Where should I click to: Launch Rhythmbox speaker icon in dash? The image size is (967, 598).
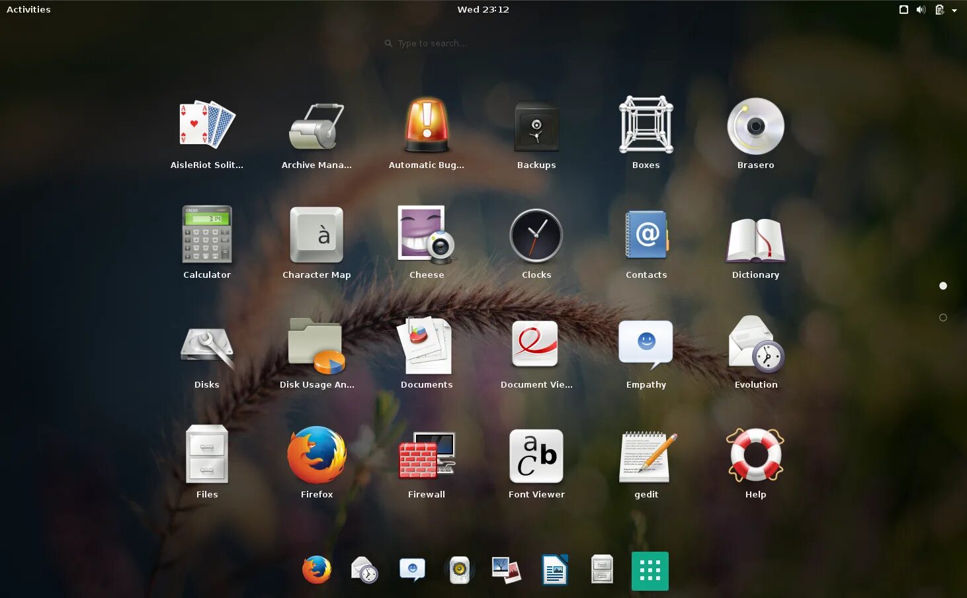click(460, 570)
